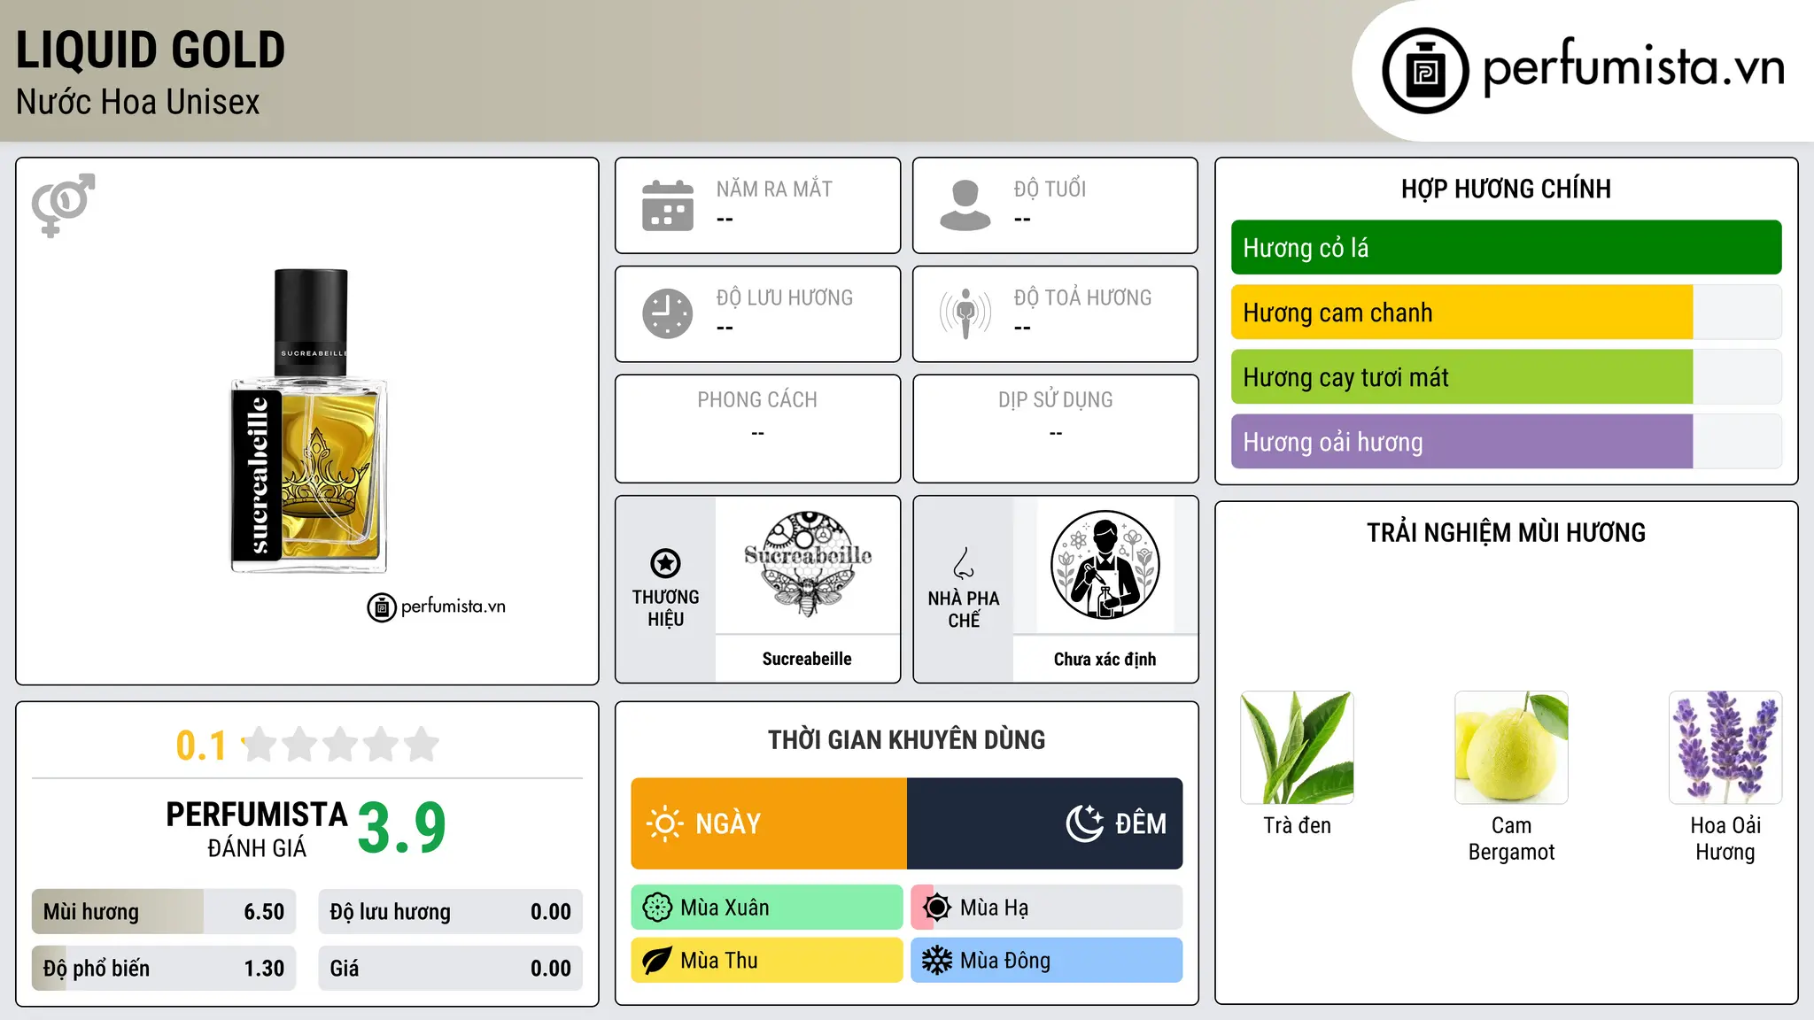The image size is (1814, 1020).
Task: Click the Hương cam chanh accord bar
Action: coord(1506,313)
